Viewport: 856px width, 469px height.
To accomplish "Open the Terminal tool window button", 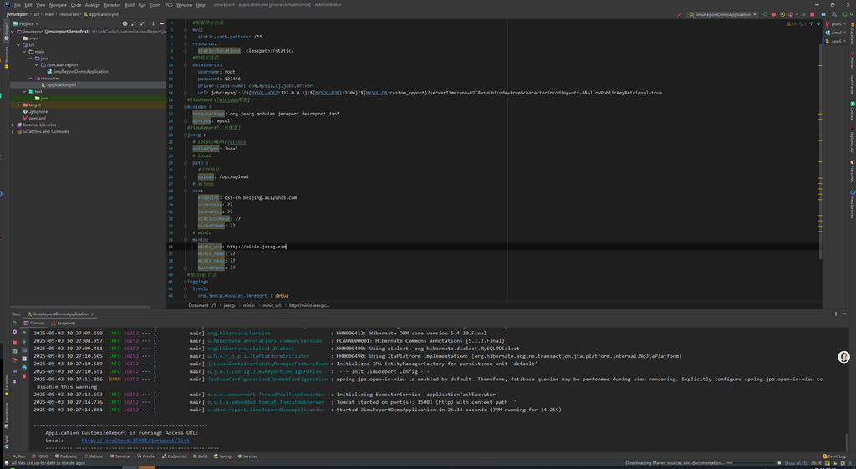I will [x=122, y=456].
